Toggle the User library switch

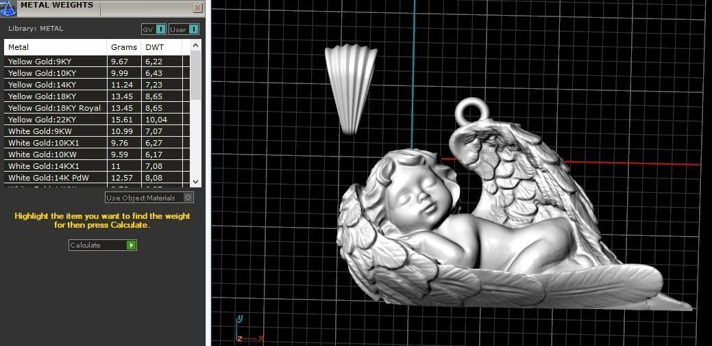[x=184, y=29]
